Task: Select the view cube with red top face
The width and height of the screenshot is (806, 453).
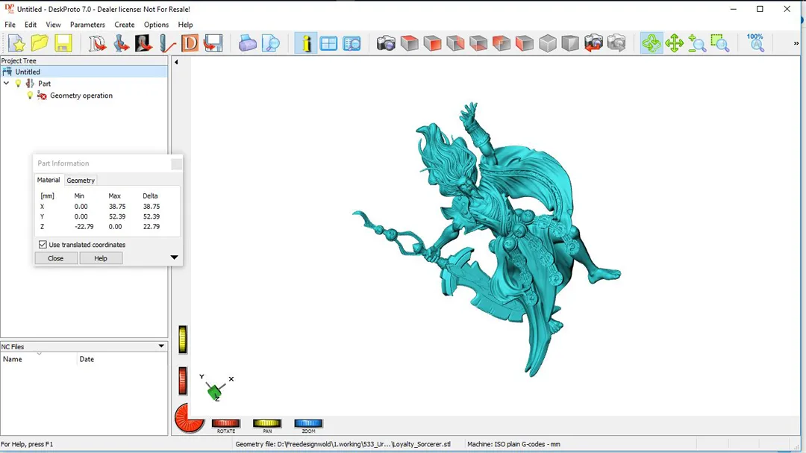Action: coord(409,43)
